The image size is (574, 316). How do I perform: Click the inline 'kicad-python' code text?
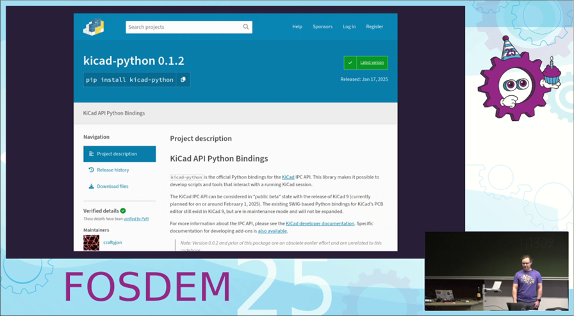tap(186, 177)
